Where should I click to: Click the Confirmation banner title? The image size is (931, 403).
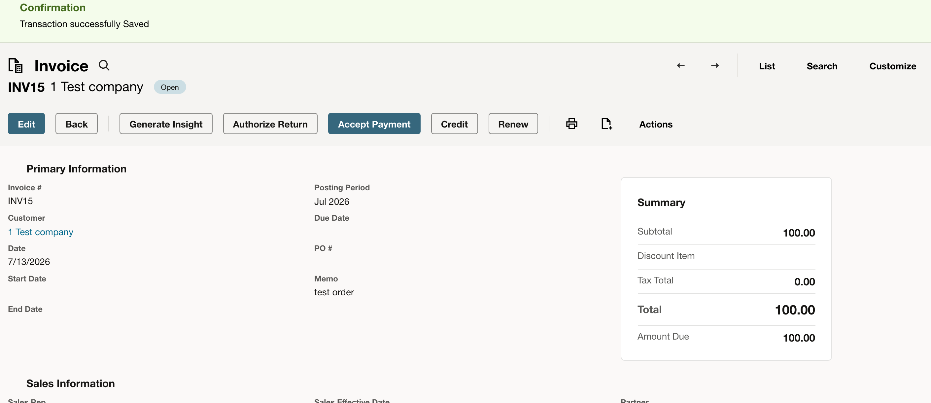click(52, 7)
